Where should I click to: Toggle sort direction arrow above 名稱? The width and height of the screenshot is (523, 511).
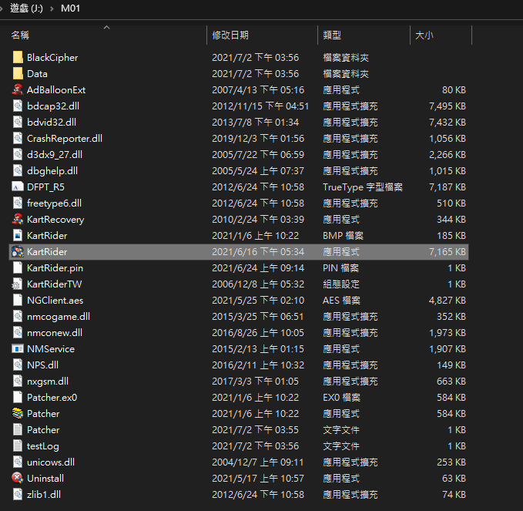(107, 28)
